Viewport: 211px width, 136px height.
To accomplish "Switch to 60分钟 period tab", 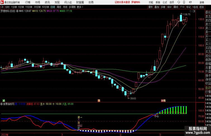I will coord(45,7).
